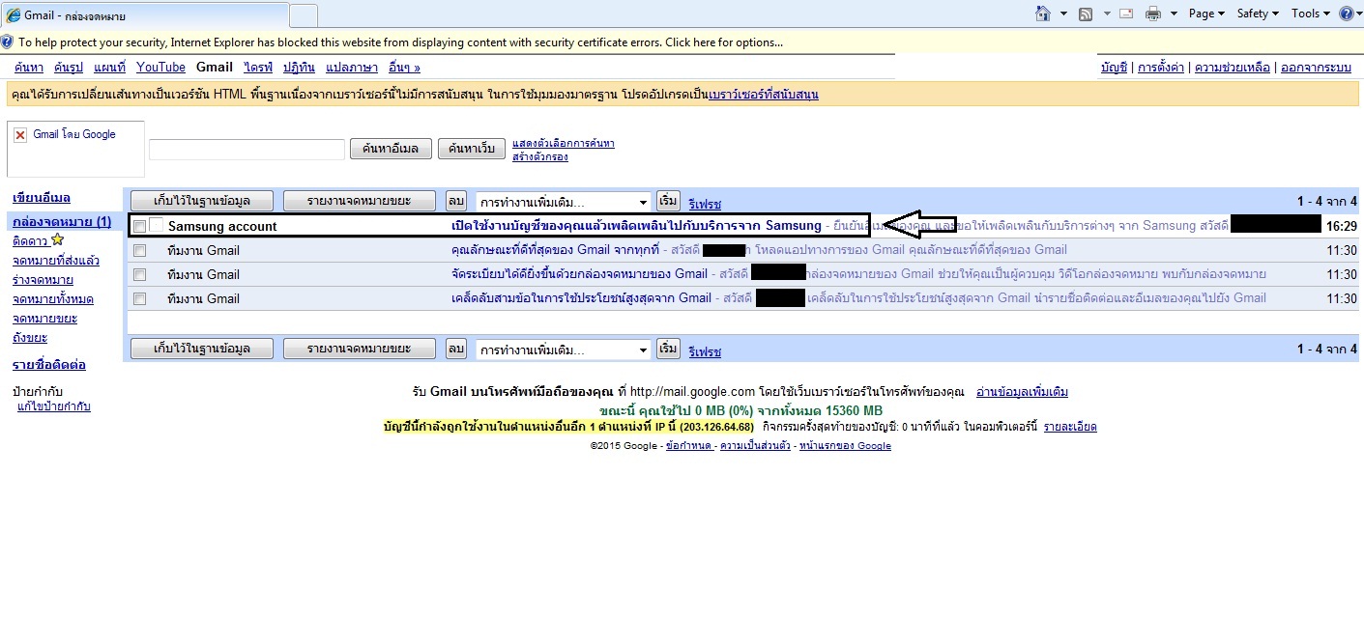
Task: Click the top ลบ button
Action: pos(456,201)
